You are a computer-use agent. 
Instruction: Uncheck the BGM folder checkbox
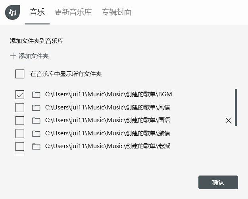pyautogui.click(x=20, y=95)
